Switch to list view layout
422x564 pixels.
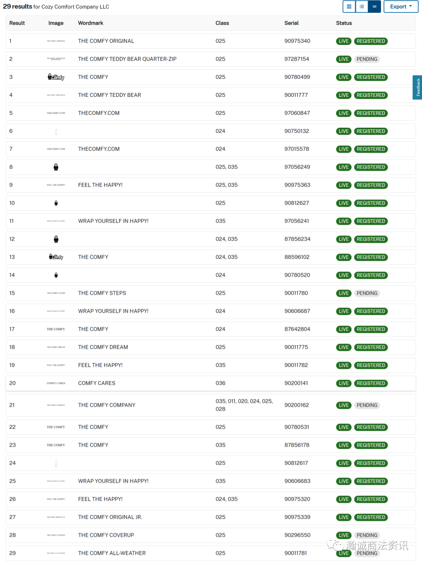pyautogui.click(x=362, y=7)
